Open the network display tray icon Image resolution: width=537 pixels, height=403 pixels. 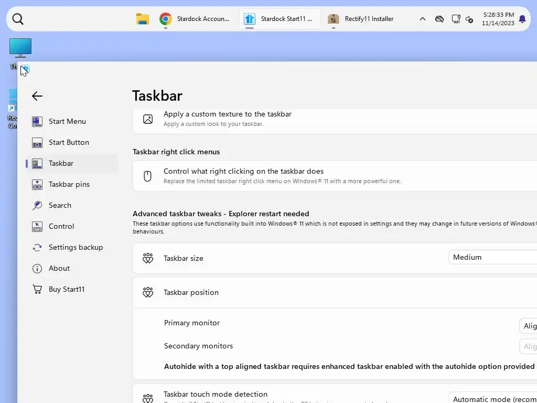click(x=456, y=19)
